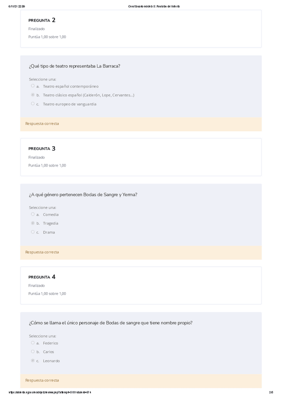Click Respuesta correcta banner under La Barraca question

click(42, 124)
